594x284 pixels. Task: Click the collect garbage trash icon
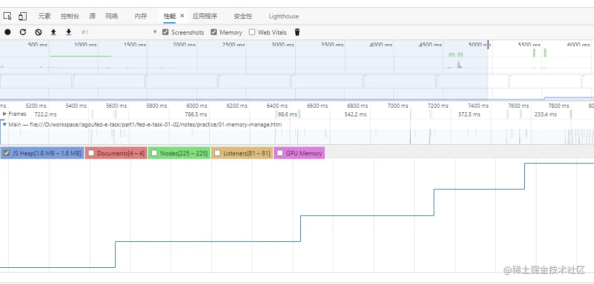coord(297,32)
